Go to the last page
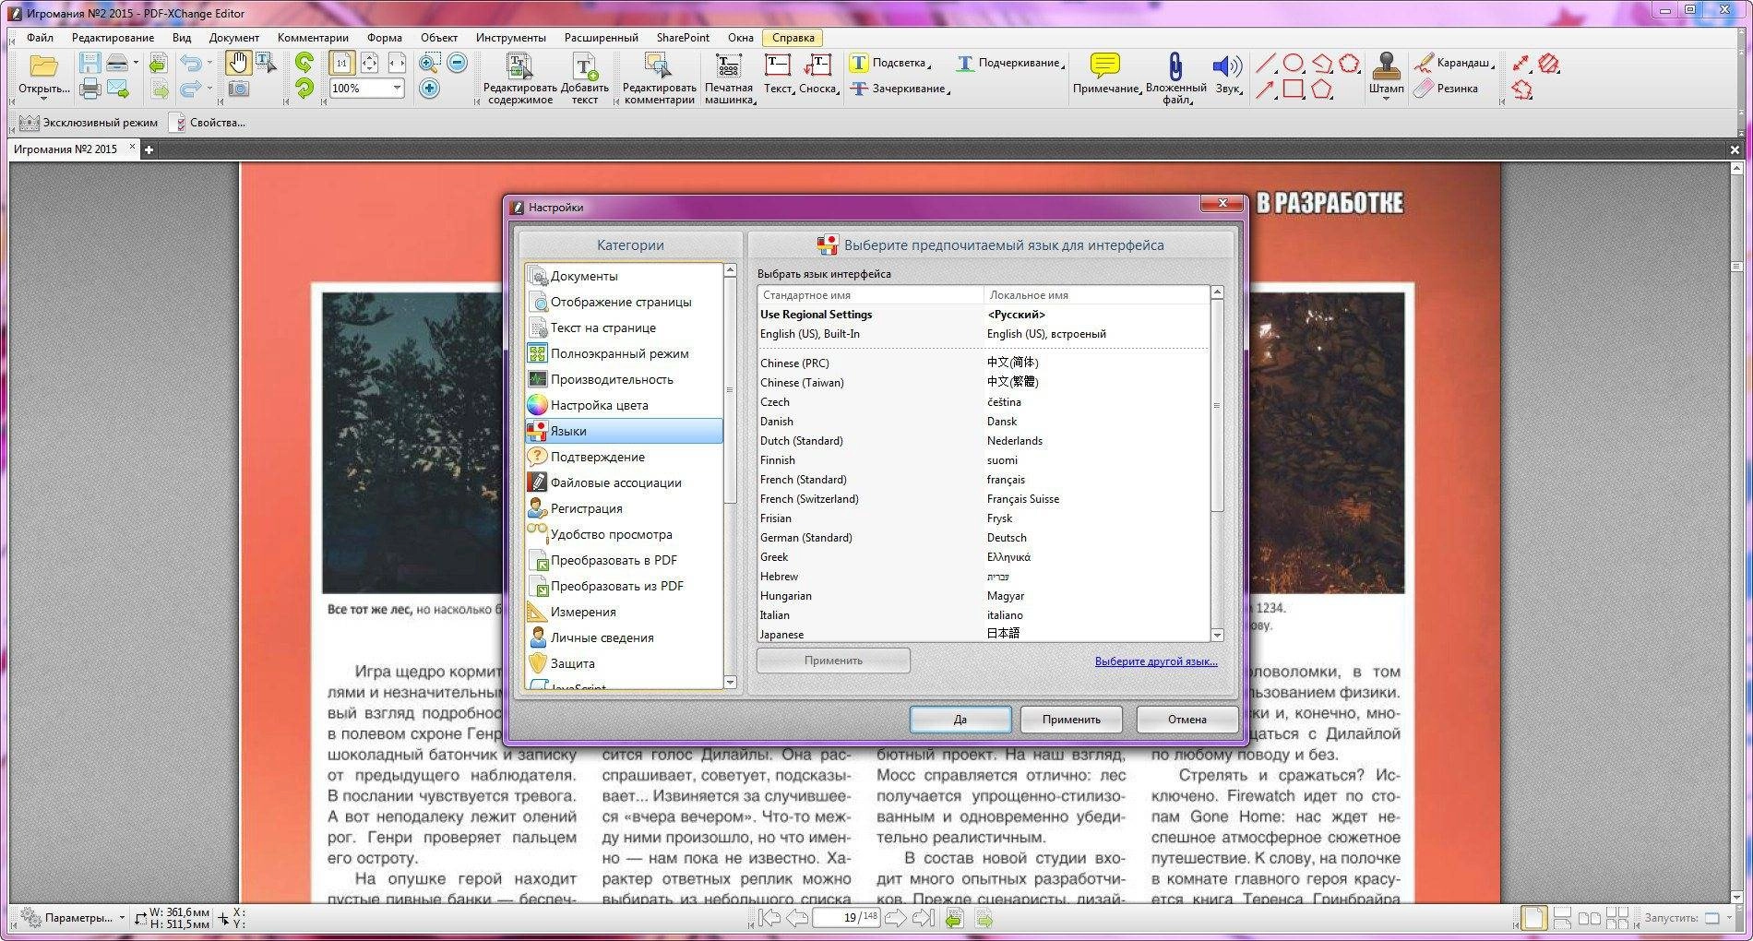 [x=923, y=918]
